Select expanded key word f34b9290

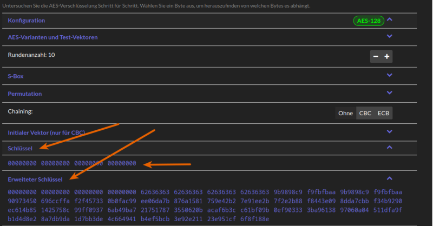point(388,201)
